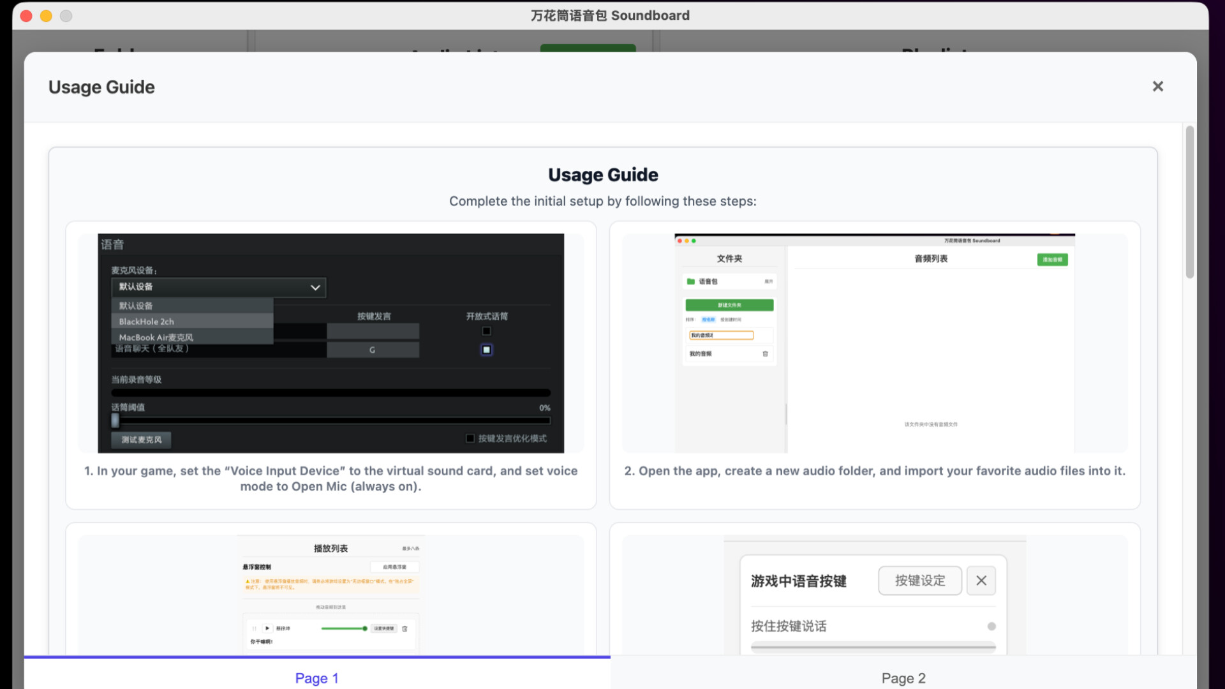The width and height of the screenshot is (1225, 689).
Task: Click the status dot next to 按住按键说话
Action: point(992,626)
